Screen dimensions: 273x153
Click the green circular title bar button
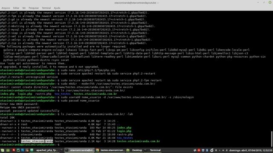(x=270, y=3)
